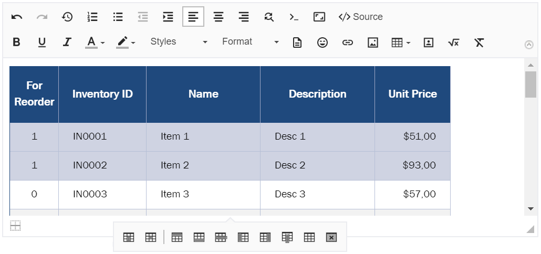Switch to Source code view

360,17
